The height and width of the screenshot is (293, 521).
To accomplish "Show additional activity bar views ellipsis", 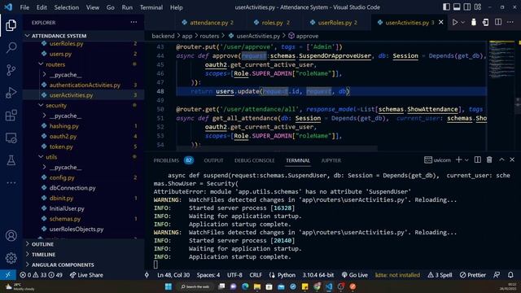I will pyautogui.click(x=11, y=182).
